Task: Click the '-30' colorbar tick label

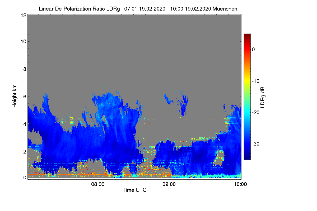Action: pos(255,144)
